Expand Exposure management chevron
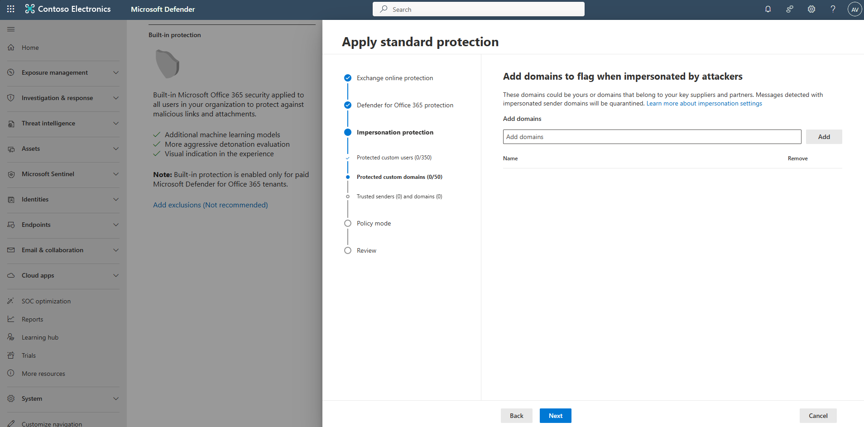864x427 pixels. pos(116,72)
